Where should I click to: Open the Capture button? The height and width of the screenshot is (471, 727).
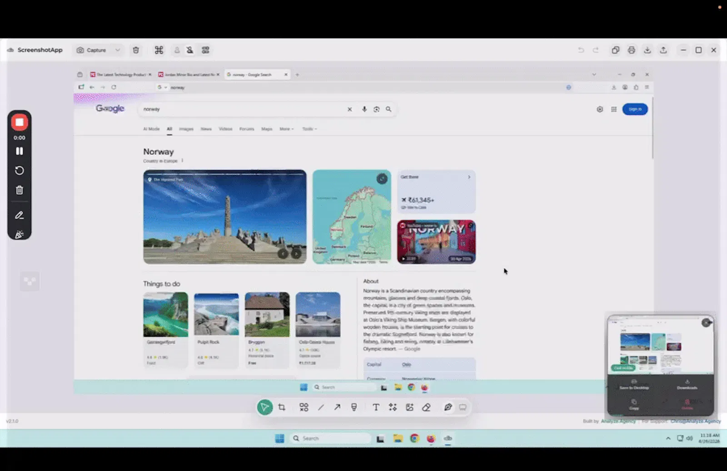pyautogui.click(x=92, y=50)
